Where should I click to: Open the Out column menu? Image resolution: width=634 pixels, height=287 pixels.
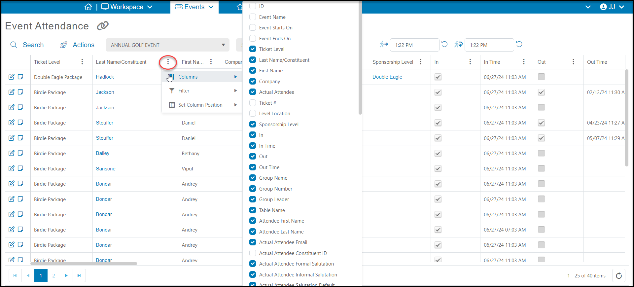(573, 62)
